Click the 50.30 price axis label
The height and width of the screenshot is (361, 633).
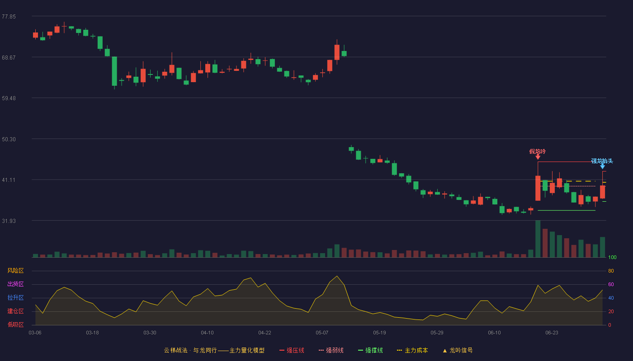pos(9,139)
